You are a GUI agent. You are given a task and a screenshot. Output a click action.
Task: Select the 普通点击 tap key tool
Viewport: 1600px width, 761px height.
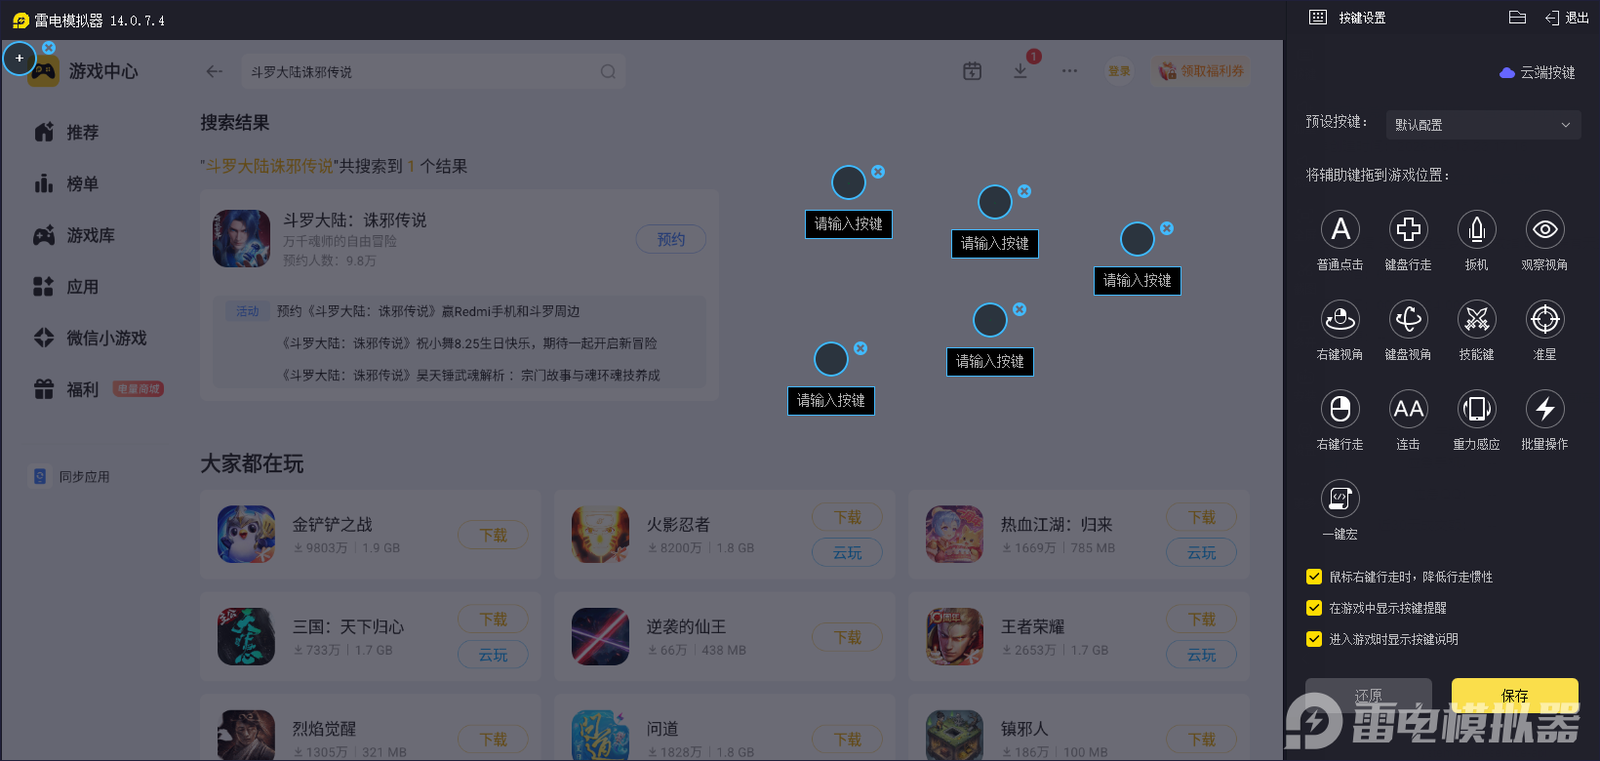click(1340, 229)
